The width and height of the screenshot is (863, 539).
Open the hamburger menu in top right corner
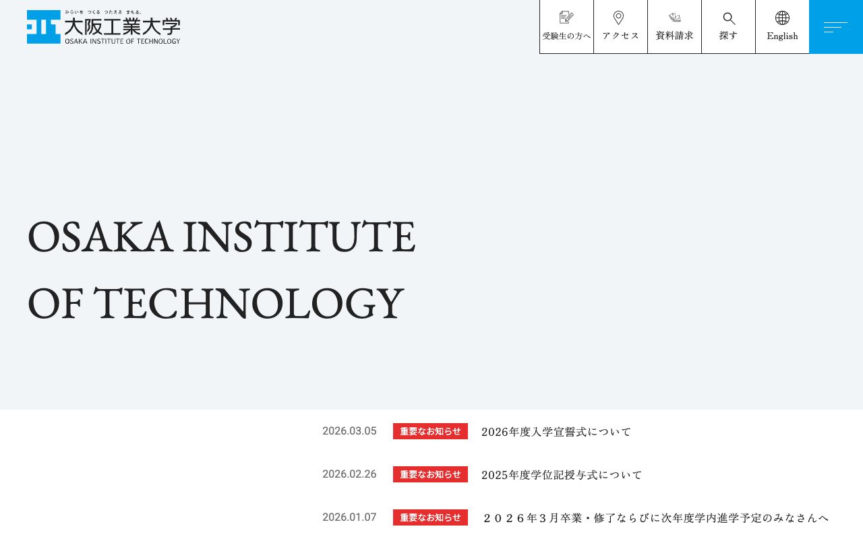(836, 27)
